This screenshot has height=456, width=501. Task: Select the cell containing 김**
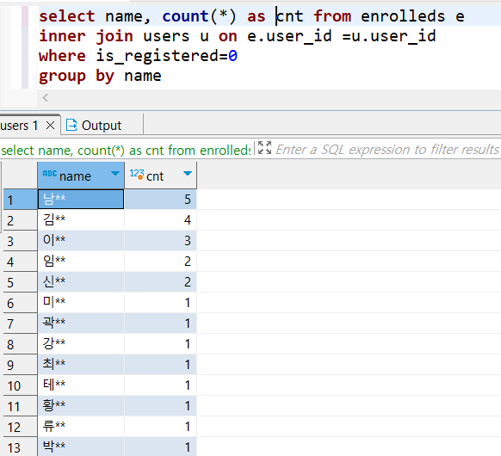pyautogui.click(x=81, y=220)
